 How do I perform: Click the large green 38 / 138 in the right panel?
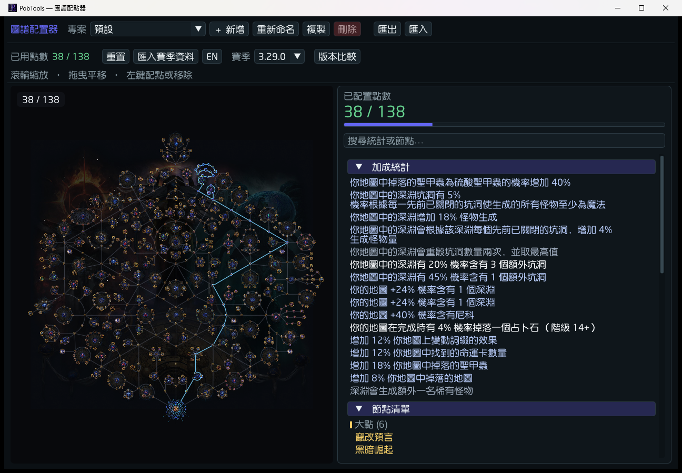pyautogui.click(x=374, y=112)
